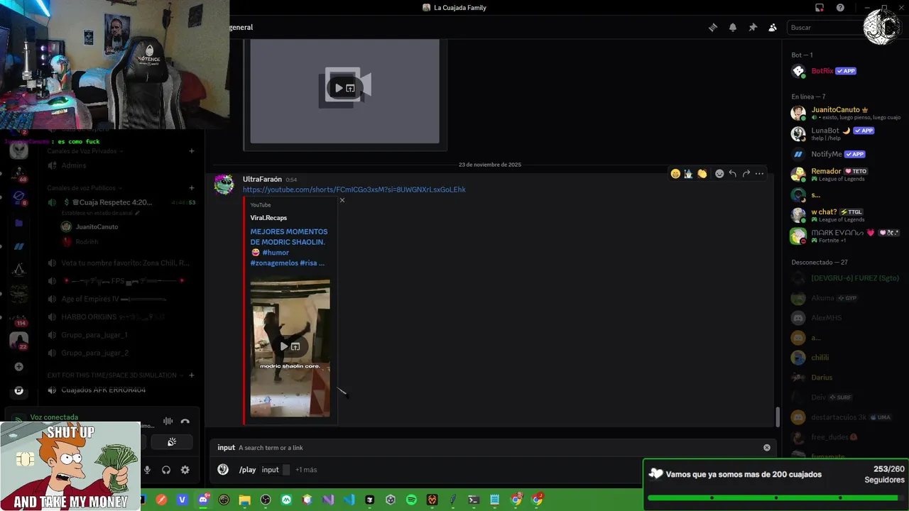The height and width of the screenshot is (511, 909).
Task: Create channel in Canales de Voz Privados
Action: coord(192,151)
